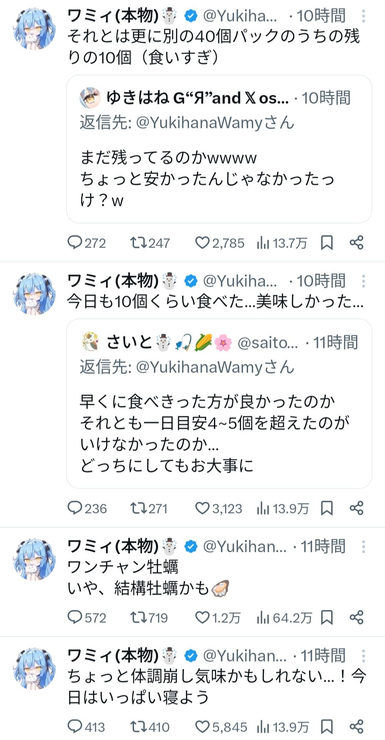This screenshot has height=740, width=385.
Task: Like the tweet with 3,123 likes
Action: coord(219,508)
